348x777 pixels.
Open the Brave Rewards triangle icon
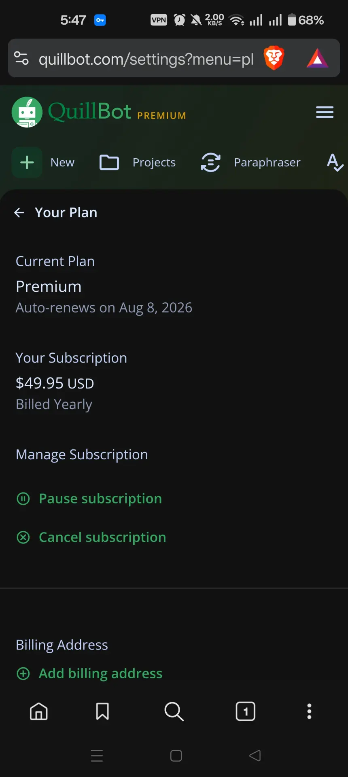click(x=318, y=58)
